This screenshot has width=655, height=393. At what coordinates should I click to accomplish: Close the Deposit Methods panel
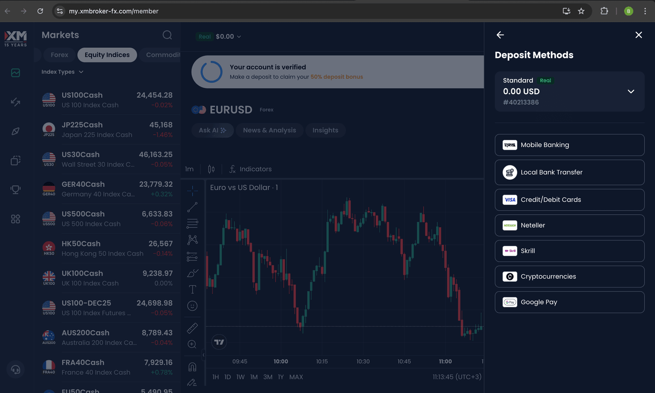click(x=639, y=35)
